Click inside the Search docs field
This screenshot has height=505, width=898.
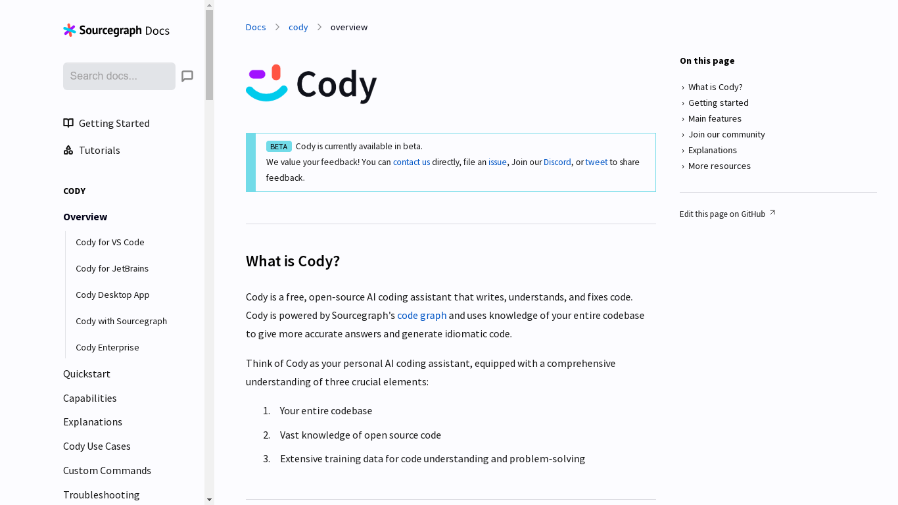coord(119,76)
